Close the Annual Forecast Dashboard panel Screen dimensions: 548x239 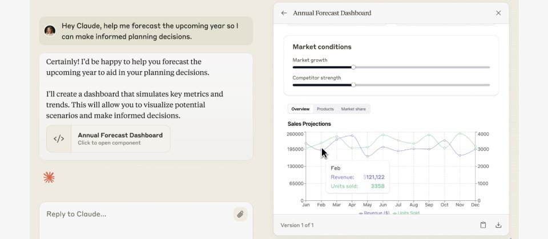point(498,13)
